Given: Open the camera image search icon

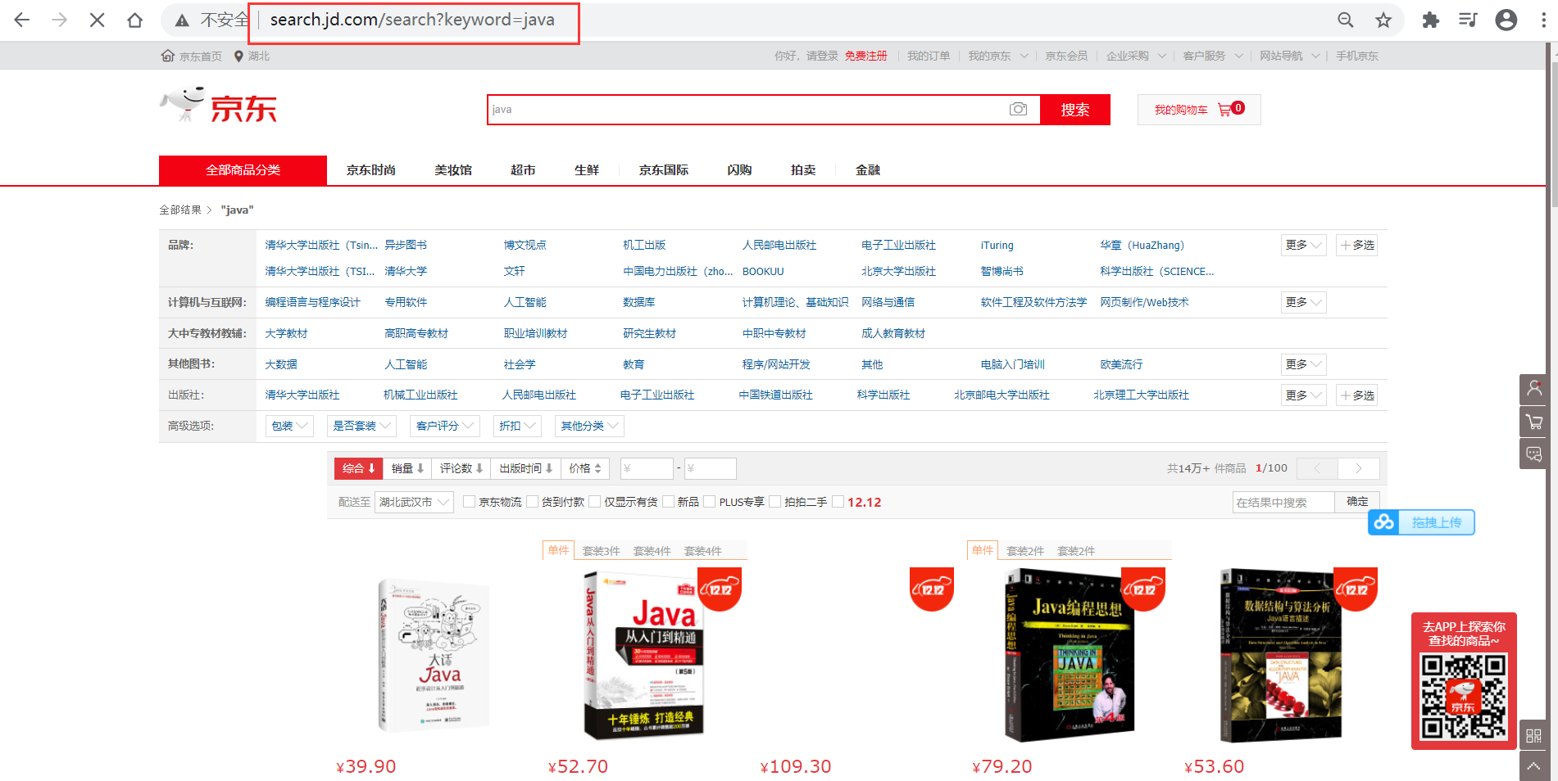Looking at the screenshot, I should [x=1018, y=109].
